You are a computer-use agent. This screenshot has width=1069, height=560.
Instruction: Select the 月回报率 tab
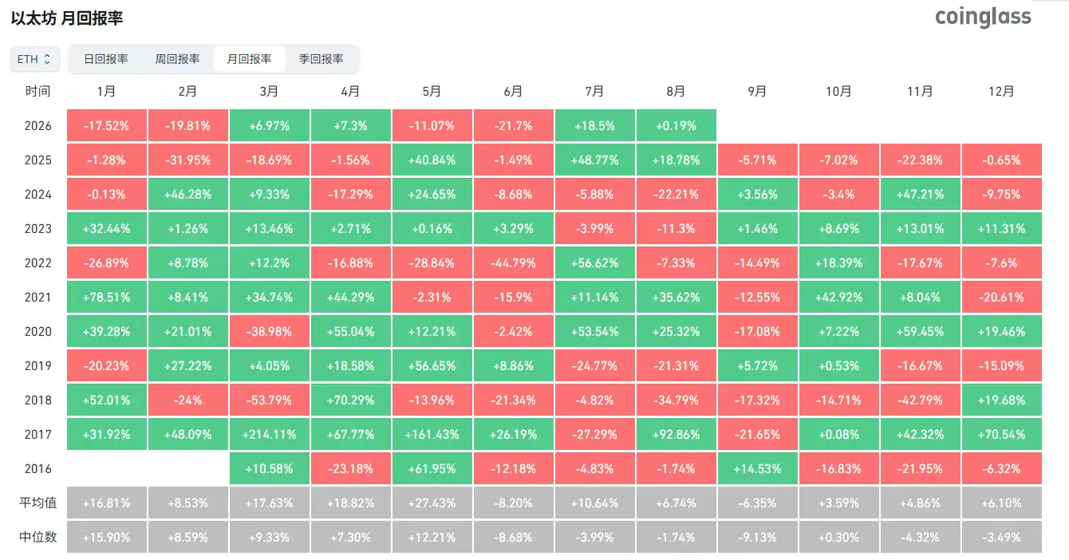coord(250,59)
